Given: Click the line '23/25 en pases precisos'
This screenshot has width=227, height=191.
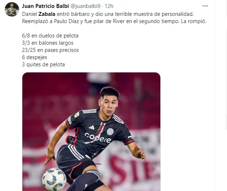Looking at the screenshot, I should pos(50,50).
